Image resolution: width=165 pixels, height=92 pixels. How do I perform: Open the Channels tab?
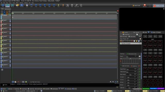tap(136, 32)
